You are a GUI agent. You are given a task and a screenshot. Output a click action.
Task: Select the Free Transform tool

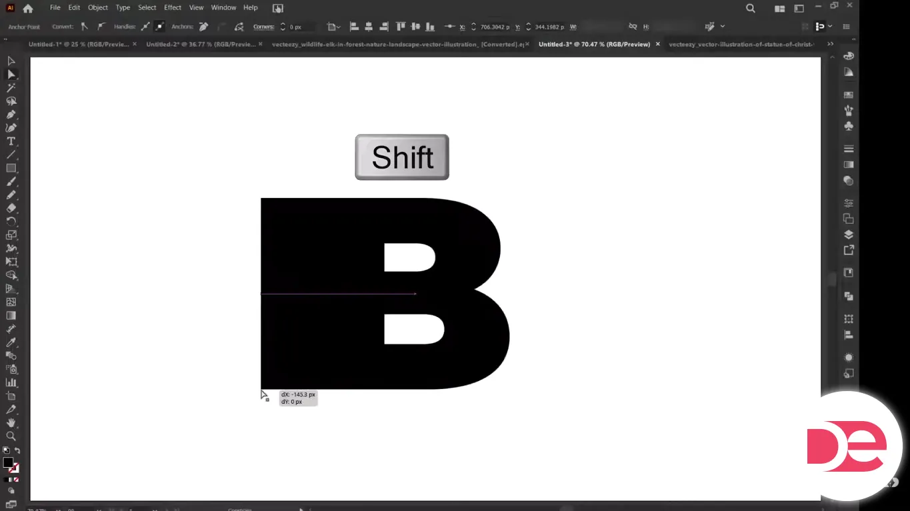11,262
